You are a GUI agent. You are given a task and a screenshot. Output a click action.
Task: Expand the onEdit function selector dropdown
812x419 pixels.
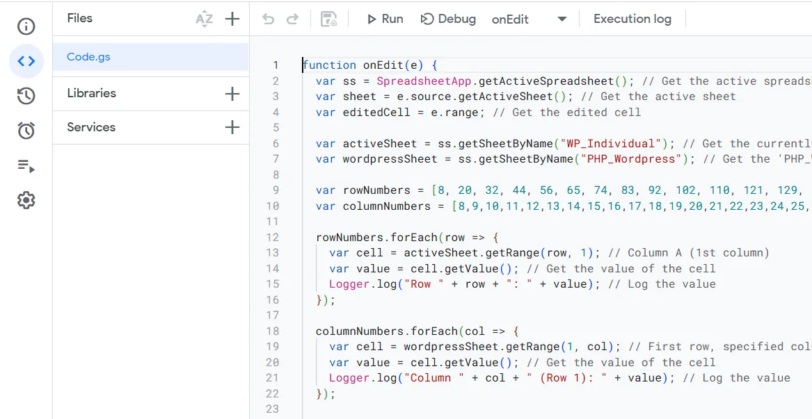[x=562, y=19]
